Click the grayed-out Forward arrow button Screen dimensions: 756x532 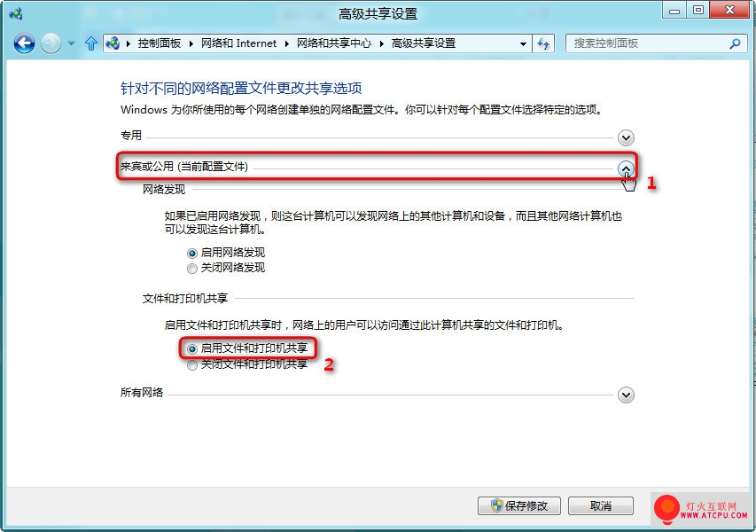tap(51, 43)
